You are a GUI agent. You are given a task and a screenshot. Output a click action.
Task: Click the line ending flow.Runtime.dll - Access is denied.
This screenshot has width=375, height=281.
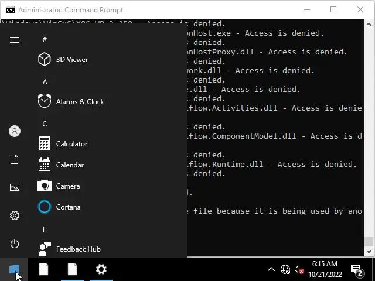pos(272,164)
